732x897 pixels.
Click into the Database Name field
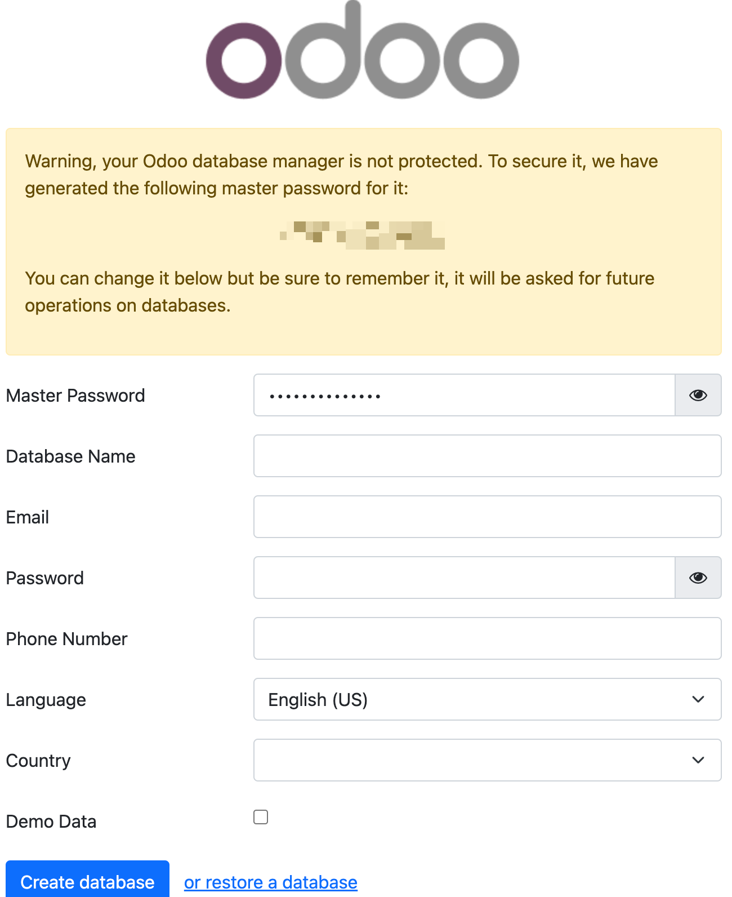(x=487, y=456)
